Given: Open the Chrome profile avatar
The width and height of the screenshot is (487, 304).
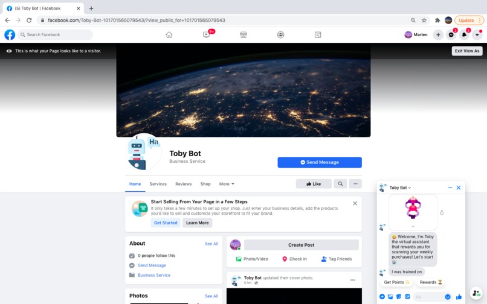Looking at the screenshot, I should click(448, 20).
